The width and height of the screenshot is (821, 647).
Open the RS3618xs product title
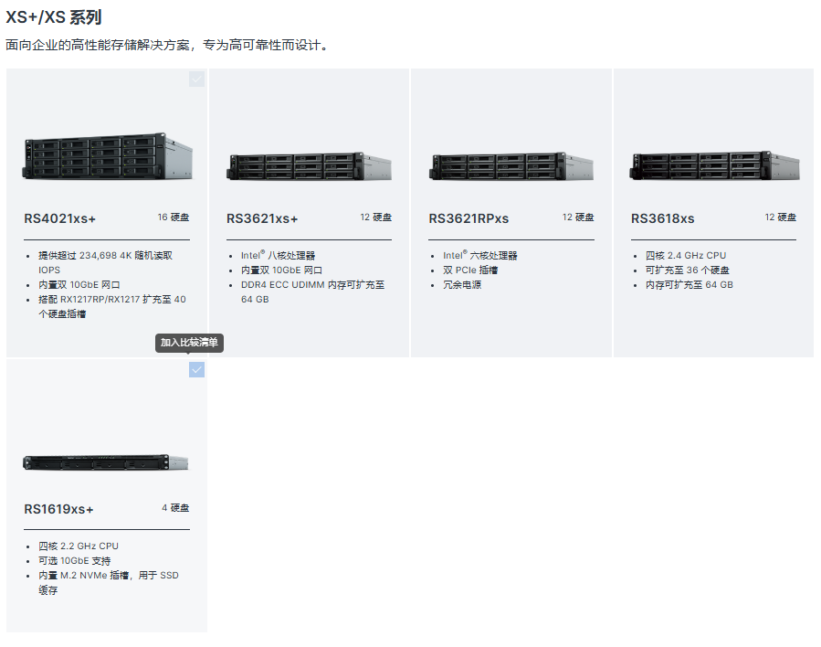[662, 218]
